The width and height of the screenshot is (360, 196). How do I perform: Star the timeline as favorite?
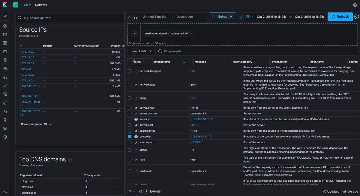pyautogui.click(x=136, y=17)
